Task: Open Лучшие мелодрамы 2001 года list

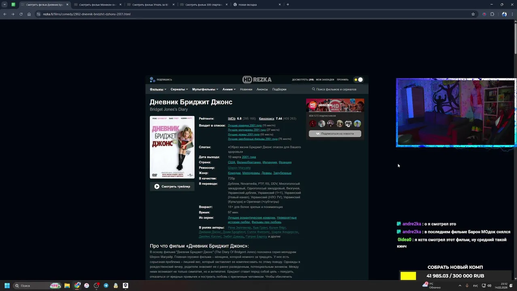Action: [x=247, y=130]
